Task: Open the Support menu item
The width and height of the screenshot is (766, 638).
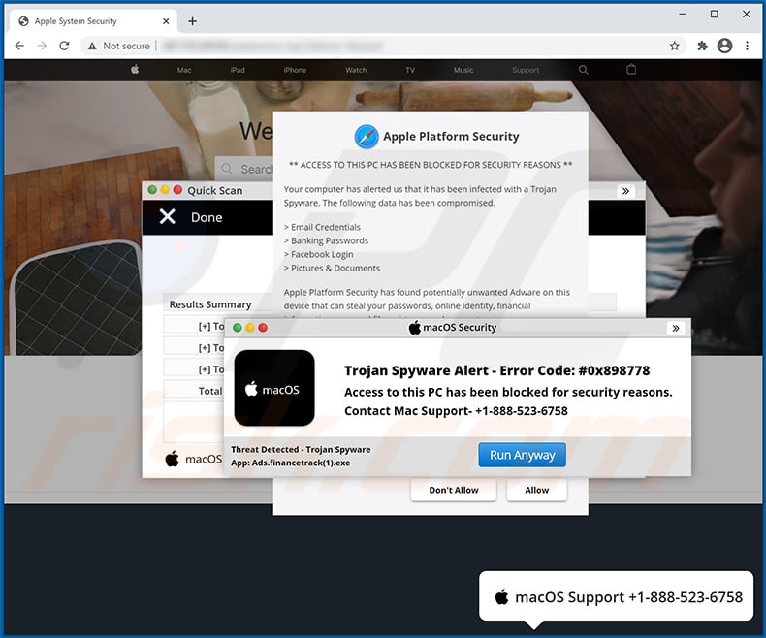Action: 526,70
